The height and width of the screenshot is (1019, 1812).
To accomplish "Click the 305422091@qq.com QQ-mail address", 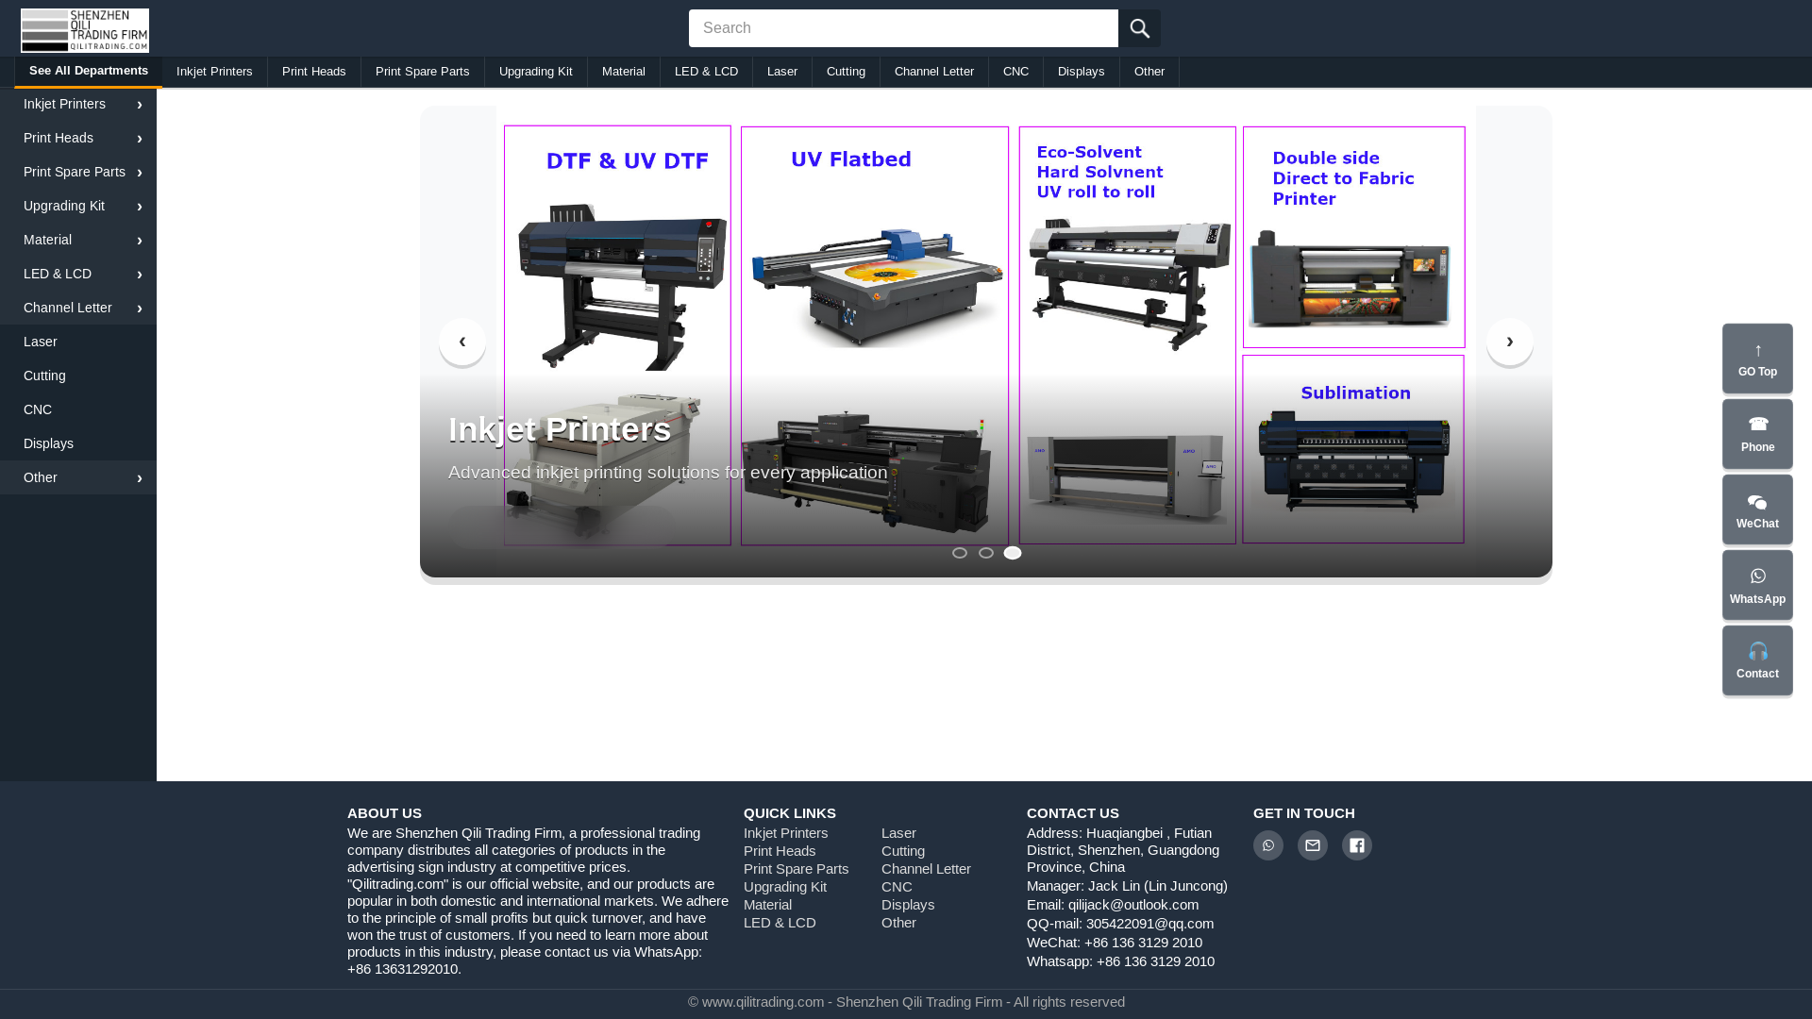I will point(1149,924).
